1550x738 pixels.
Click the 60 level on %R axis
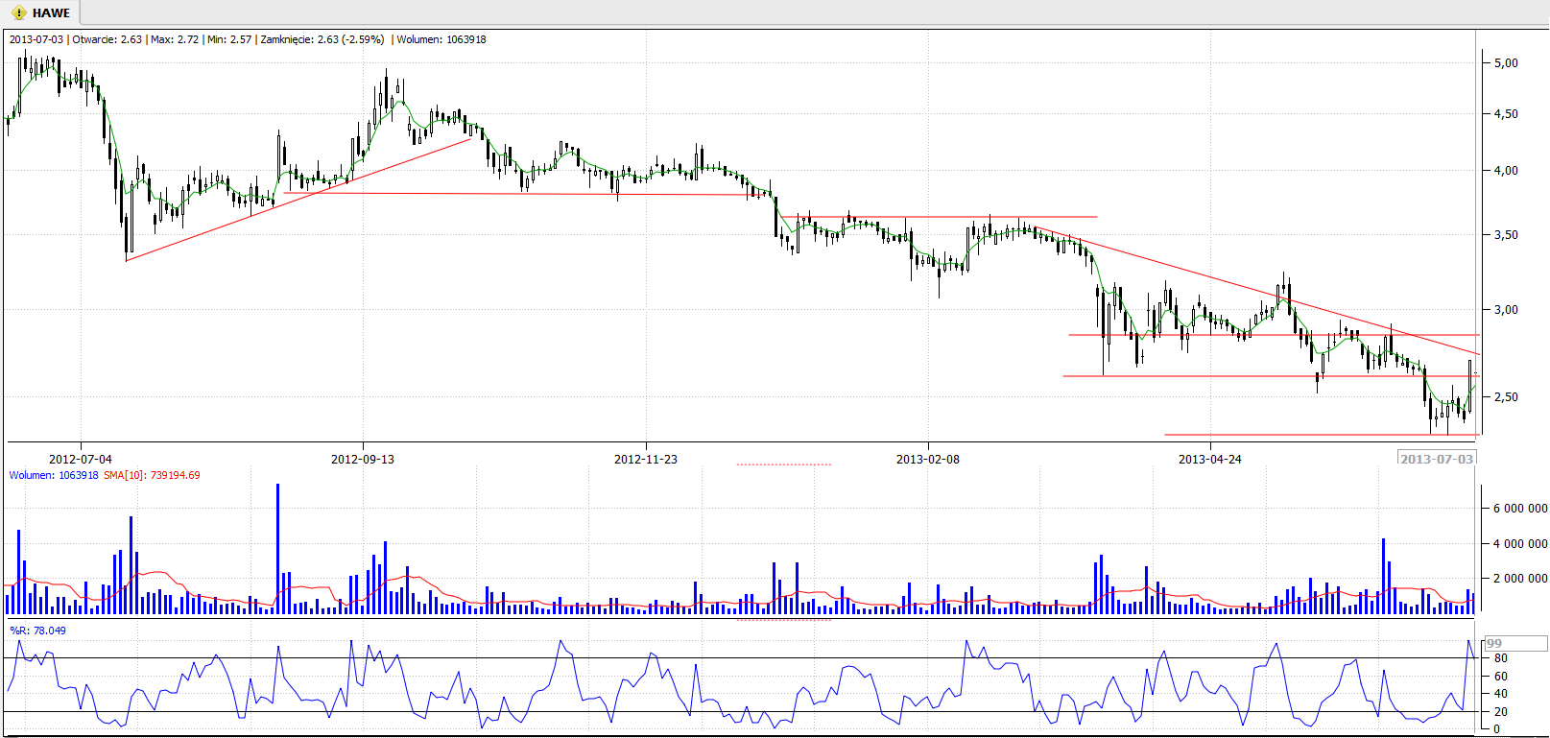click(x=1500, y=677)
